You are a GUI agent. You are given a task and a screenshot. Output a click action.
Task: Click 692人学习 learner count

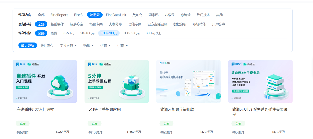tap(63, 132)
